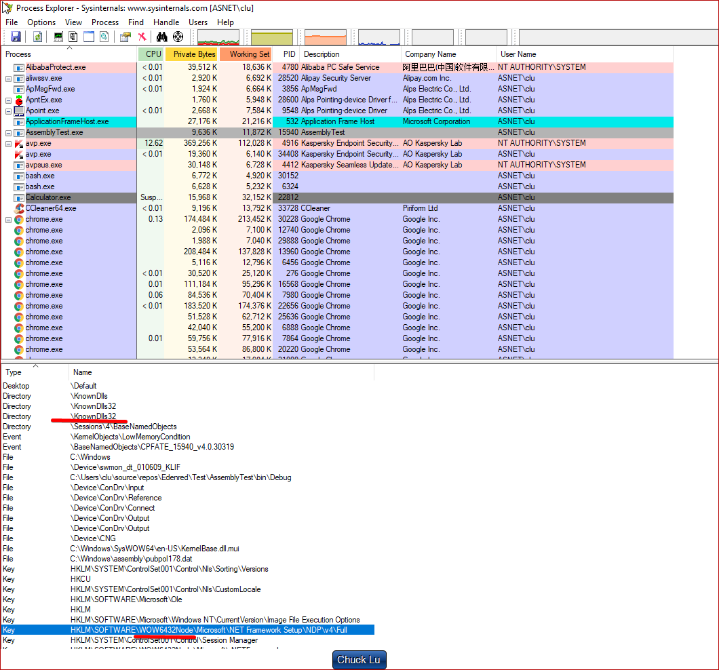719x670 pixels.
Task: Select the AlibabaProtect.exe process icon
Action: tap(19, 67)
